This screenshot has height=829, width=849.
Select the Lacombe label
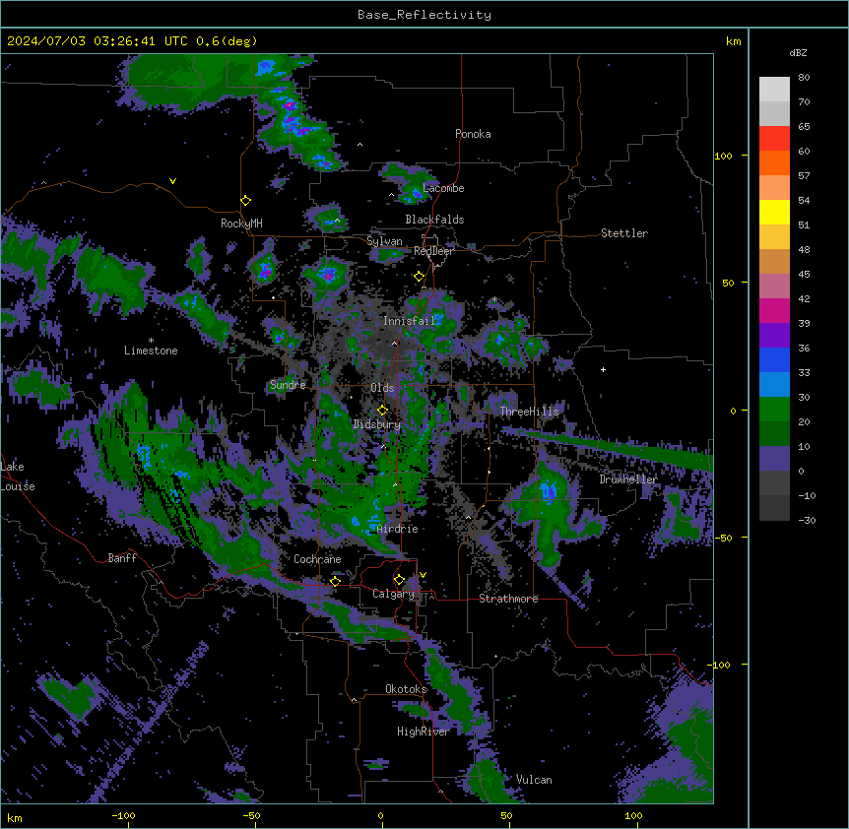443,188
